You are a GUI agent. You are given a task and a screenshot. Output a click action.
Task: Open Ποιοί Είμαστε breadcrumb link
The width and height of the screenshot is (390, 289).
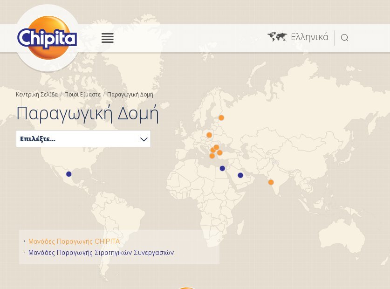pos(82,95)
